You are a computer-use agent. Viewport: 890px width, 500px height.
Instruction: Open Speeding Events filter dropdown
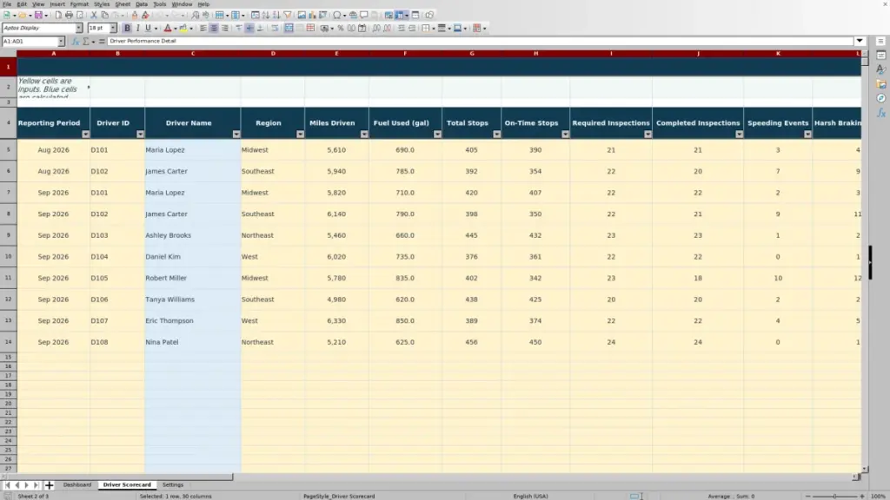[807, 135]
